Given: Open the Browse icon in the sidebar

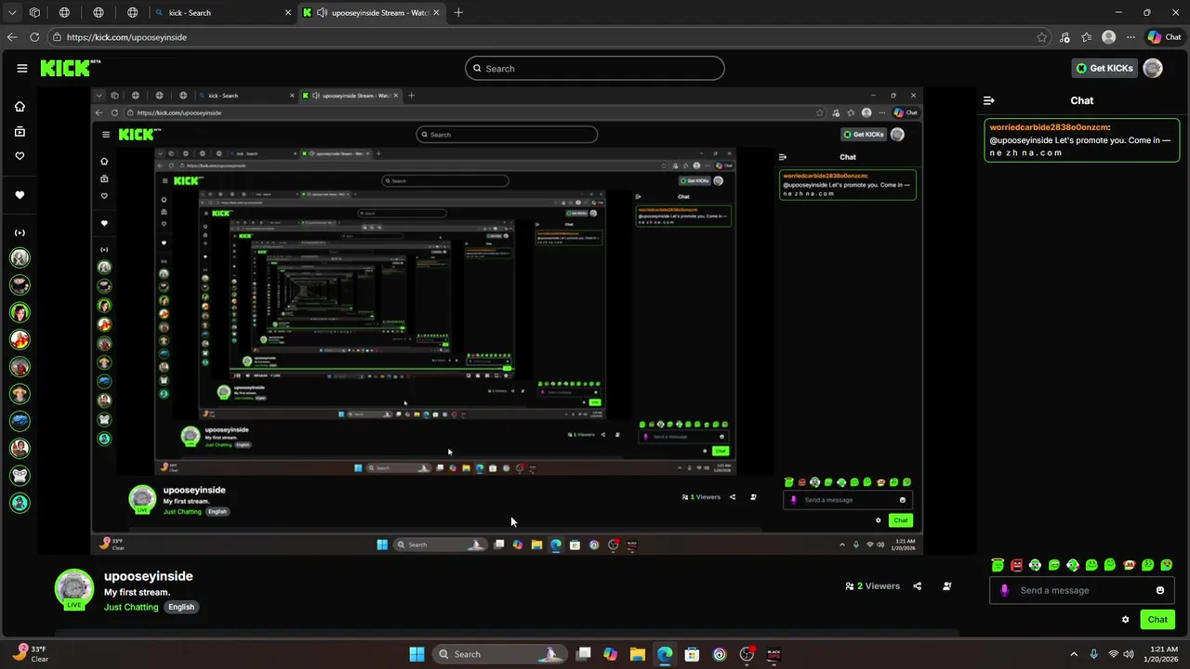Looking at the screenshot, I should pyautogui.click(x=20, y=131).
